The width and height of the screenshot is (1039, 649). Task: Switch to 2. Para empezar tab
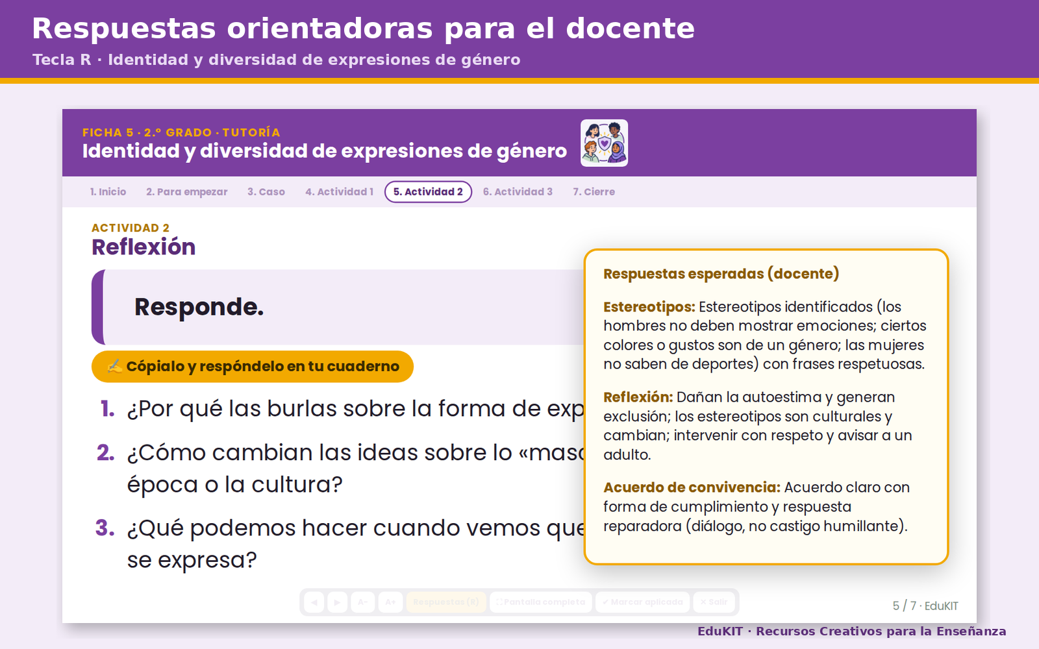coord(187,192)
